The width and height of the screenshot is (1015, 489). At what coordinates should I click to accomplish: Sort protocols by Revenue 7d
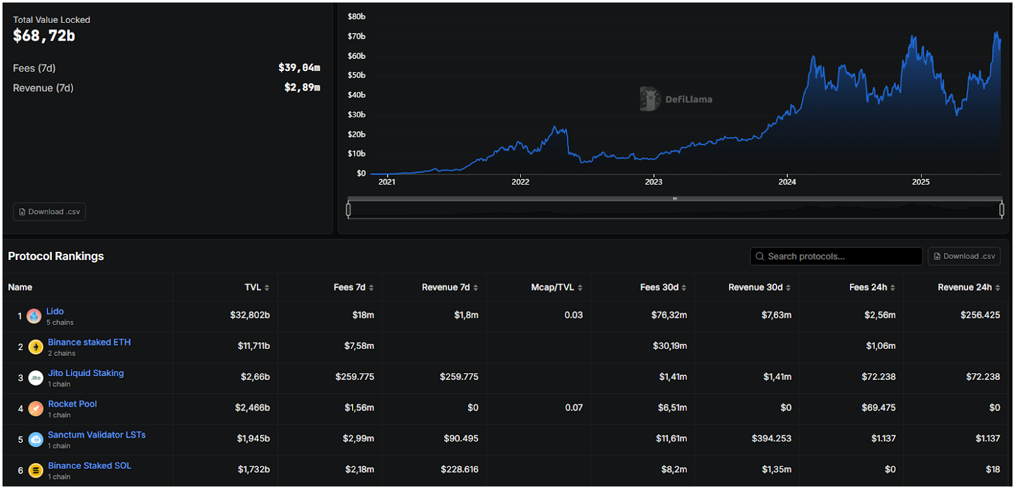point(450,287)
